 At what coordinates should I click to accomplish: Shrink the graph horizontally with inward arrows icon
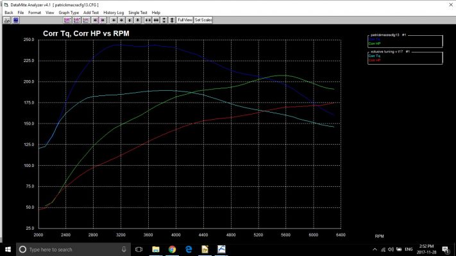tap(148, 20)
